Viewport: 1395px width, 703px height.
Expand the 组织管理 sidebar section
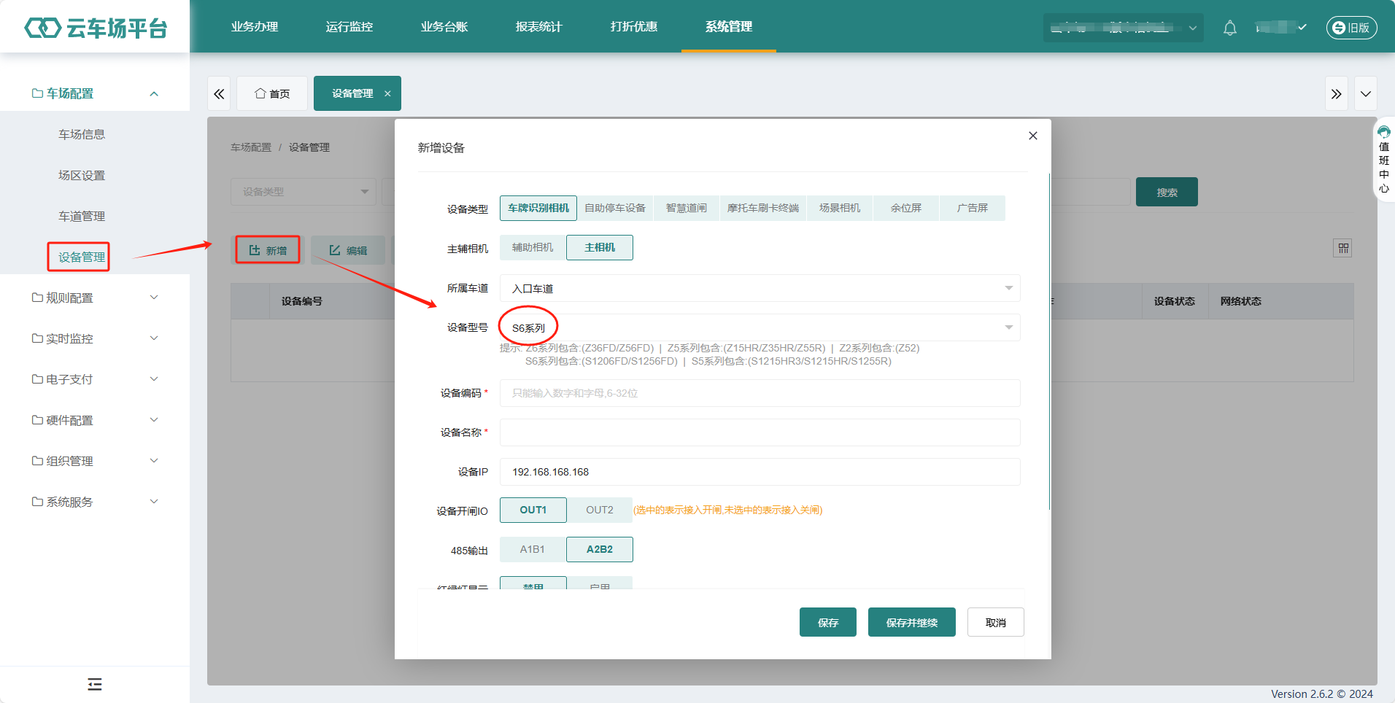(x=95, y=461)
